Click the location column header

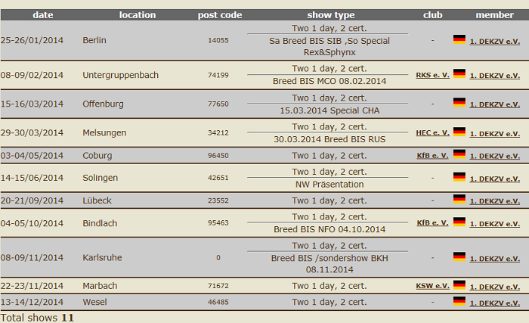138,15
